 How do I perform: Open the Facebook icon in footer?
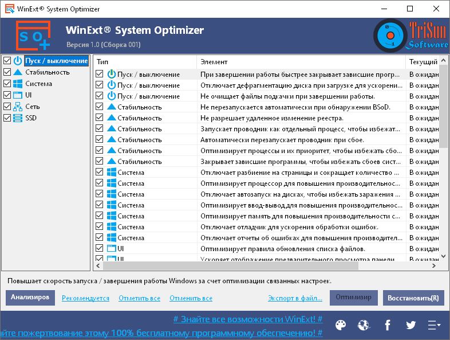tap(388, 325)
